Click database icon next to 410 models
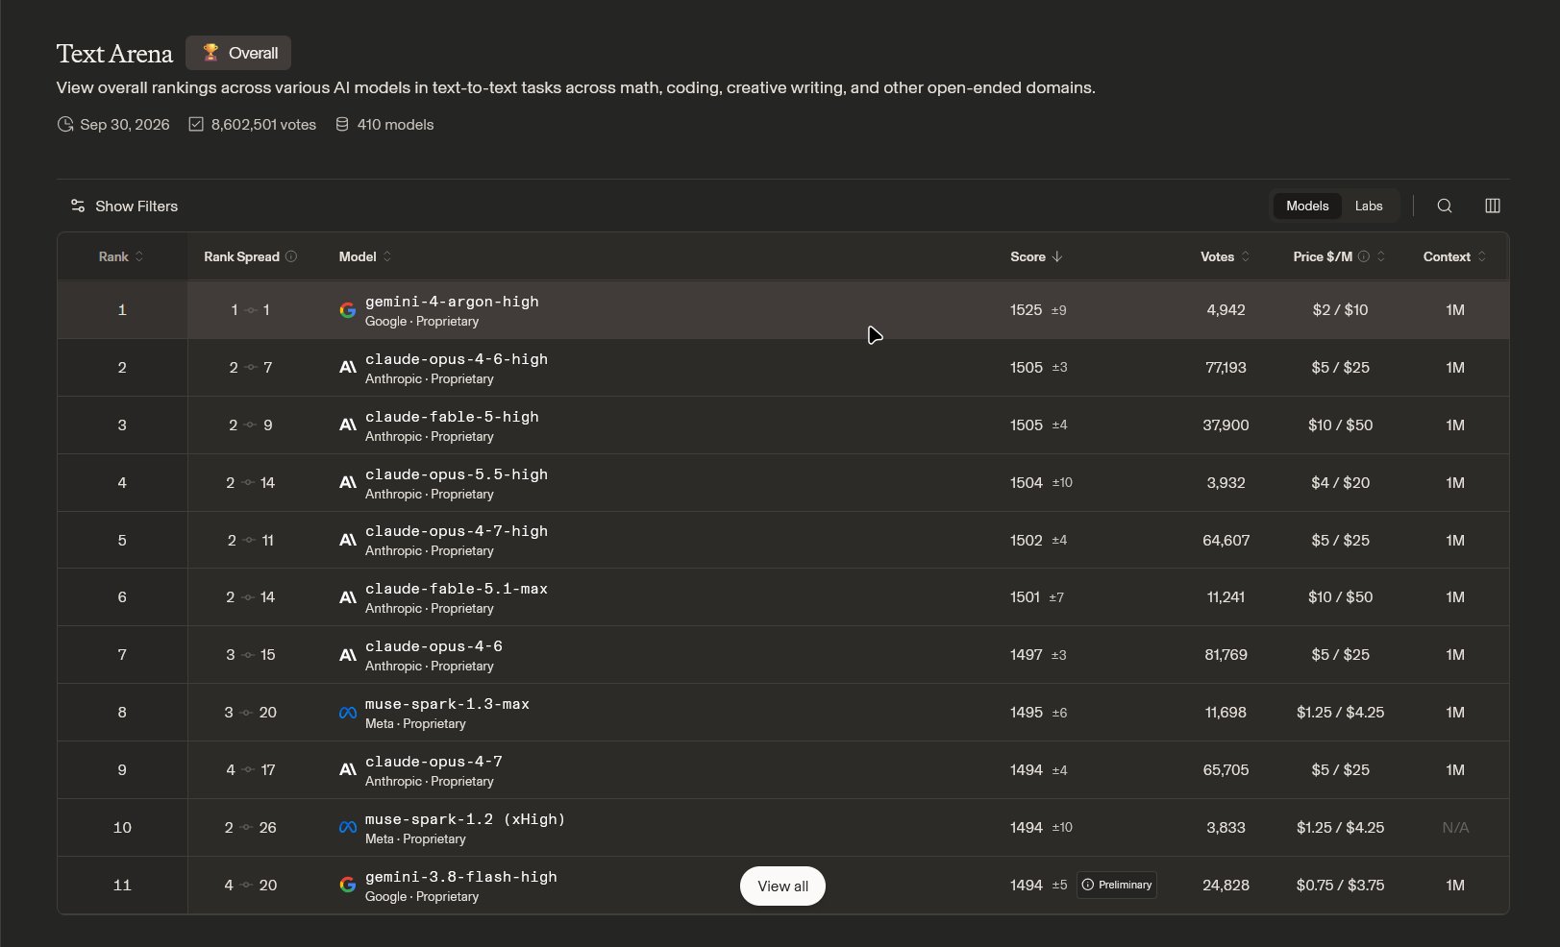The height and width of the screenshot is (947, 1560). (x=342, y=125)
